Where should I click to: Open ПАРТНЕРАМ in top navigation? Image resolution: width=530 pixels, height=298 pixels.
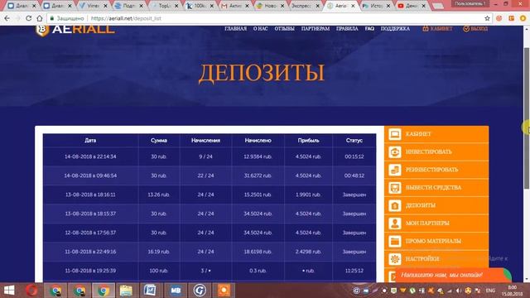(x=316, y=29)
